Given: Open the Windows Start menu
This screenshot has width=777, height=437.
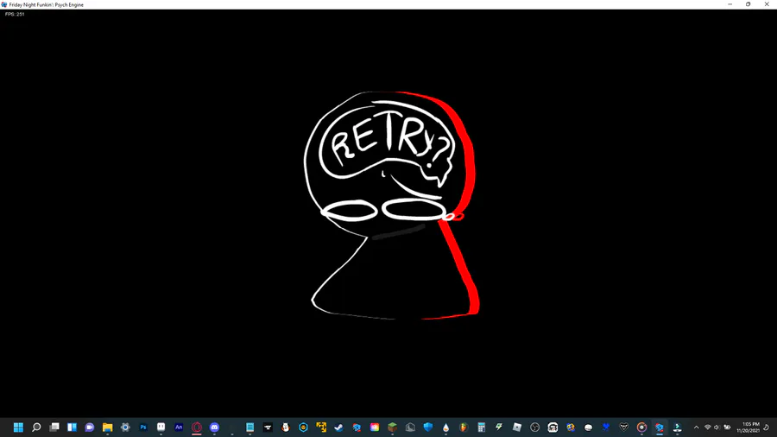Looking at the screenshot, I should [x=18, y=427].
